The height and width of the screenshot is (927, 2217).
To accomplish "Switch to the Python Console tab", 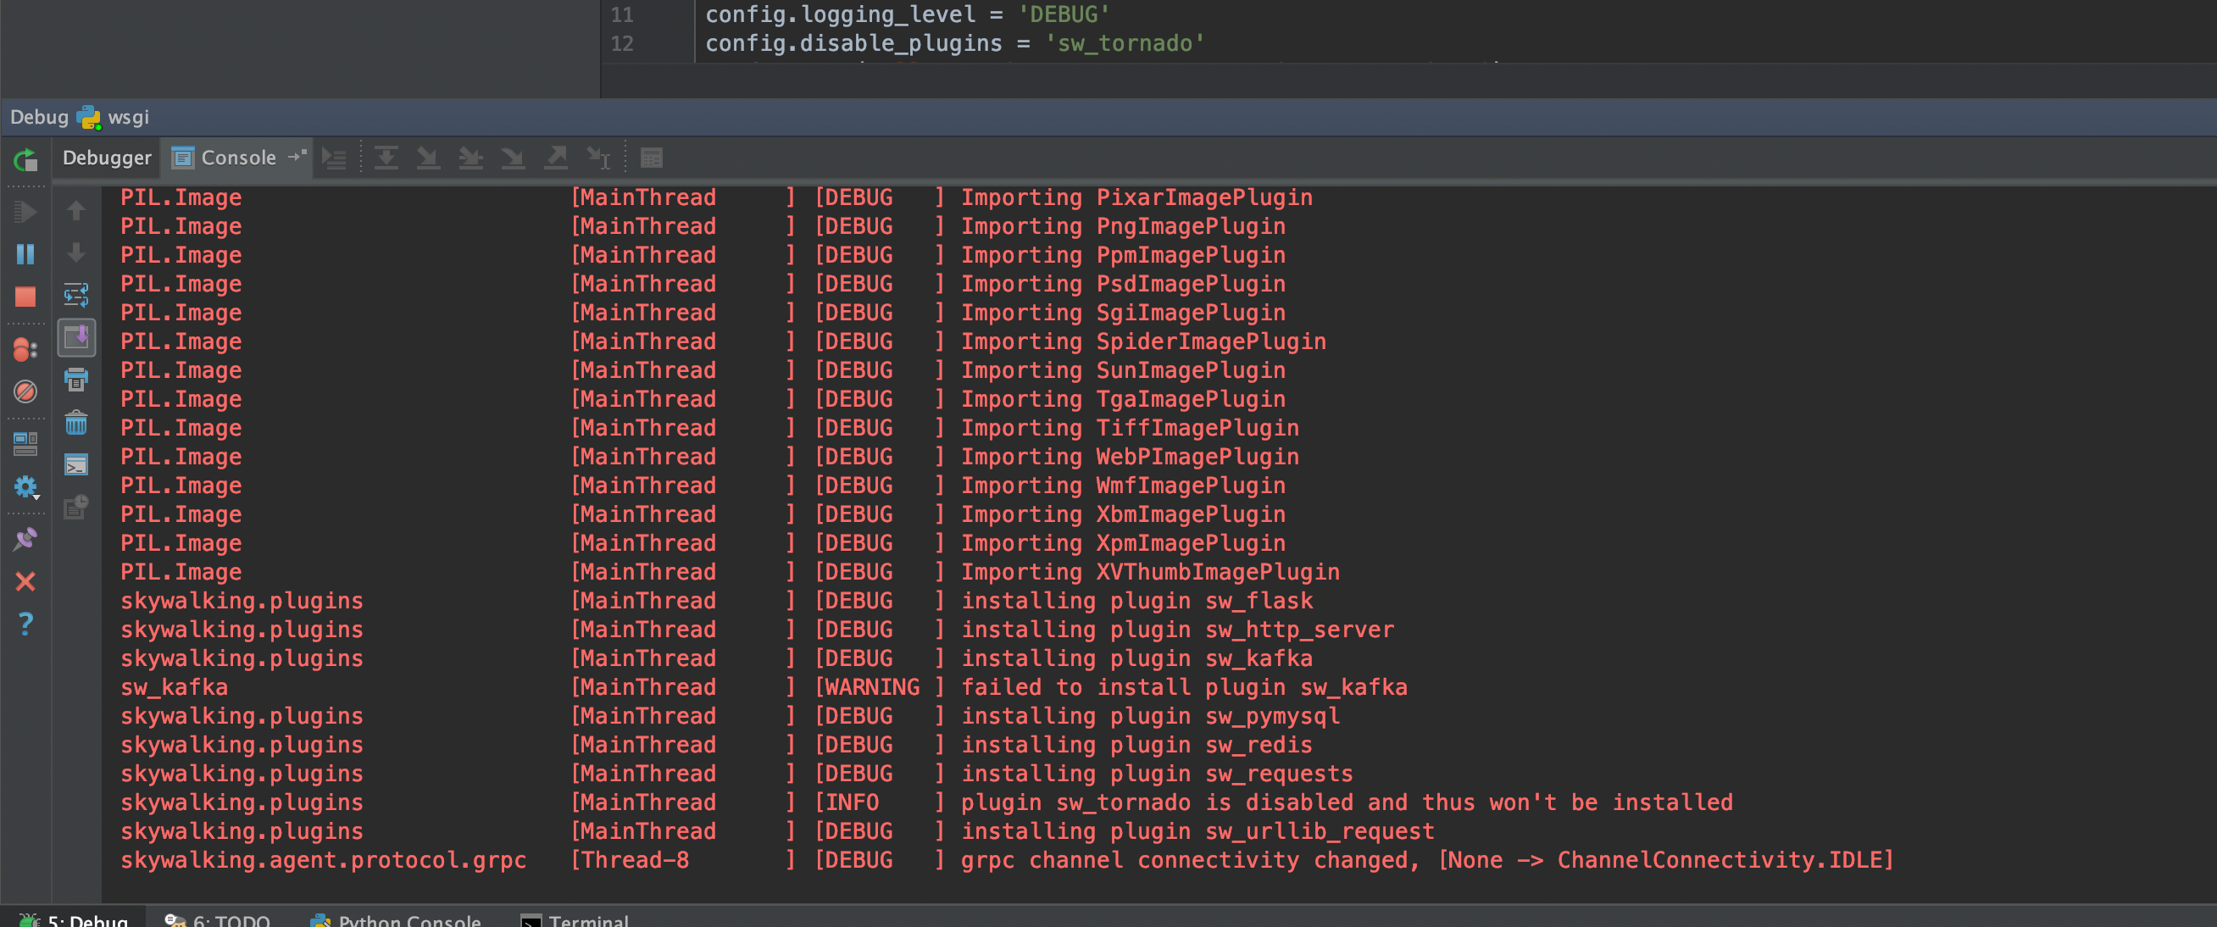I will (396, 919).
